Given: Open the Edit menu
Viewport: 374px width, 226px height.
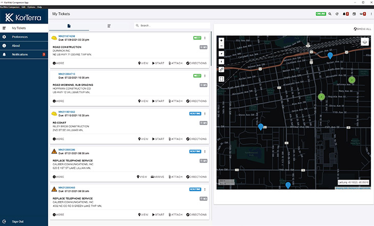Looking at the screenshot, I should click(x=24, y=7).
